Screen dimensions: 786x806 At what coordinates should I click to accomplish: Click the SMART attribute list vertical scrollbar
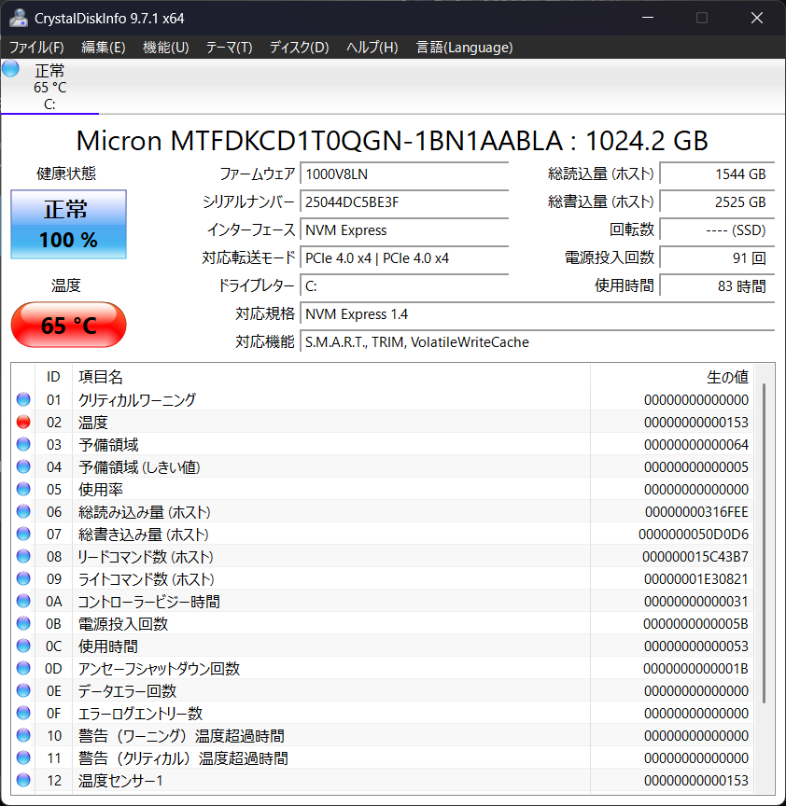[765, 543]
